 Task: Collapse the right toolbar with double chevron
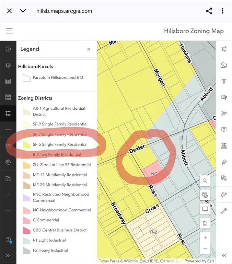224,255
